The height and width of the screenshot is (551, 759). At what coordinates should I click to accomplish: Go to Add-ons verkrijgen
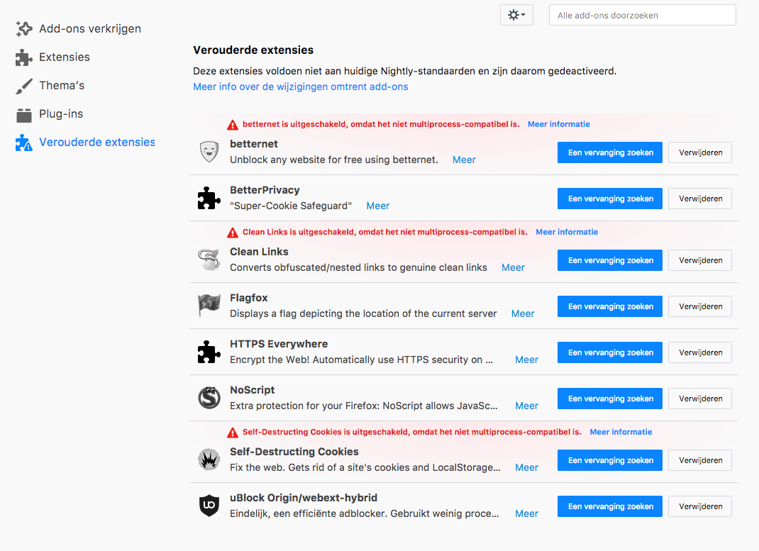89,28
